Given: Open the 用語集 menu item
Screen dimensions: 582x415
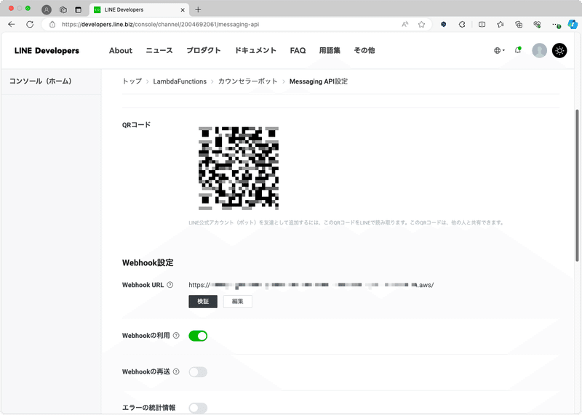Looking at the screenshot, I should (330, 50).
